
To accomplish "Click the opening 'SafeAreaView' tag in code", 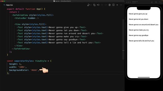I will pos(20,15).
